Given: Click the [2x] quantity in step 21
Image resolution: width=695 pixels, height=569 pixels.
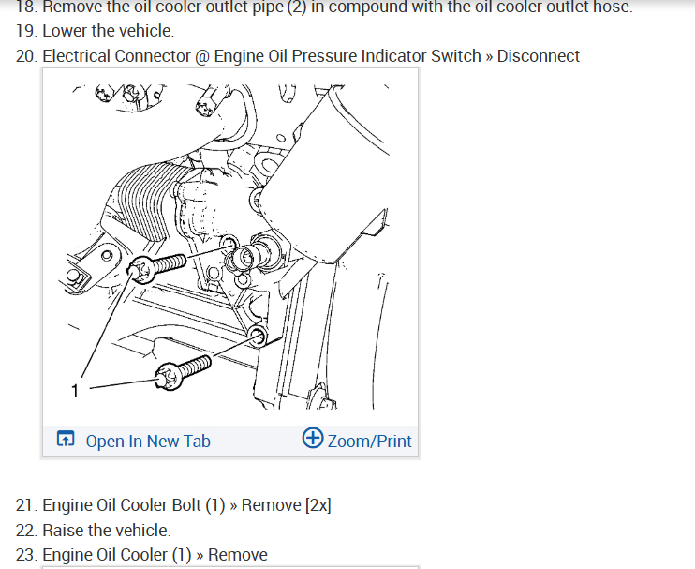Looking at the screenshot, I should click(x=318, y=505).
